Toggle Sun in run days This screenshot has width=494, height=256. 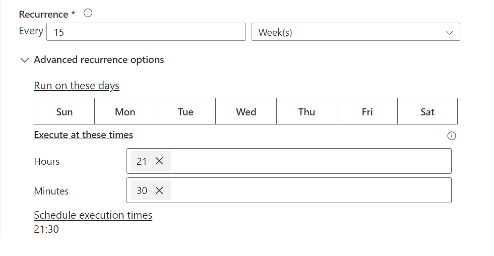point(65,112)
